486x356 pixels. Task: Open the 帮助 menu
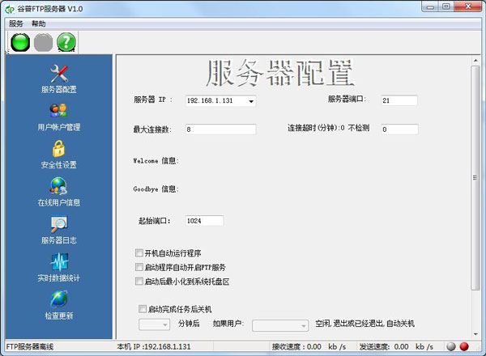(x=38, y=23)
